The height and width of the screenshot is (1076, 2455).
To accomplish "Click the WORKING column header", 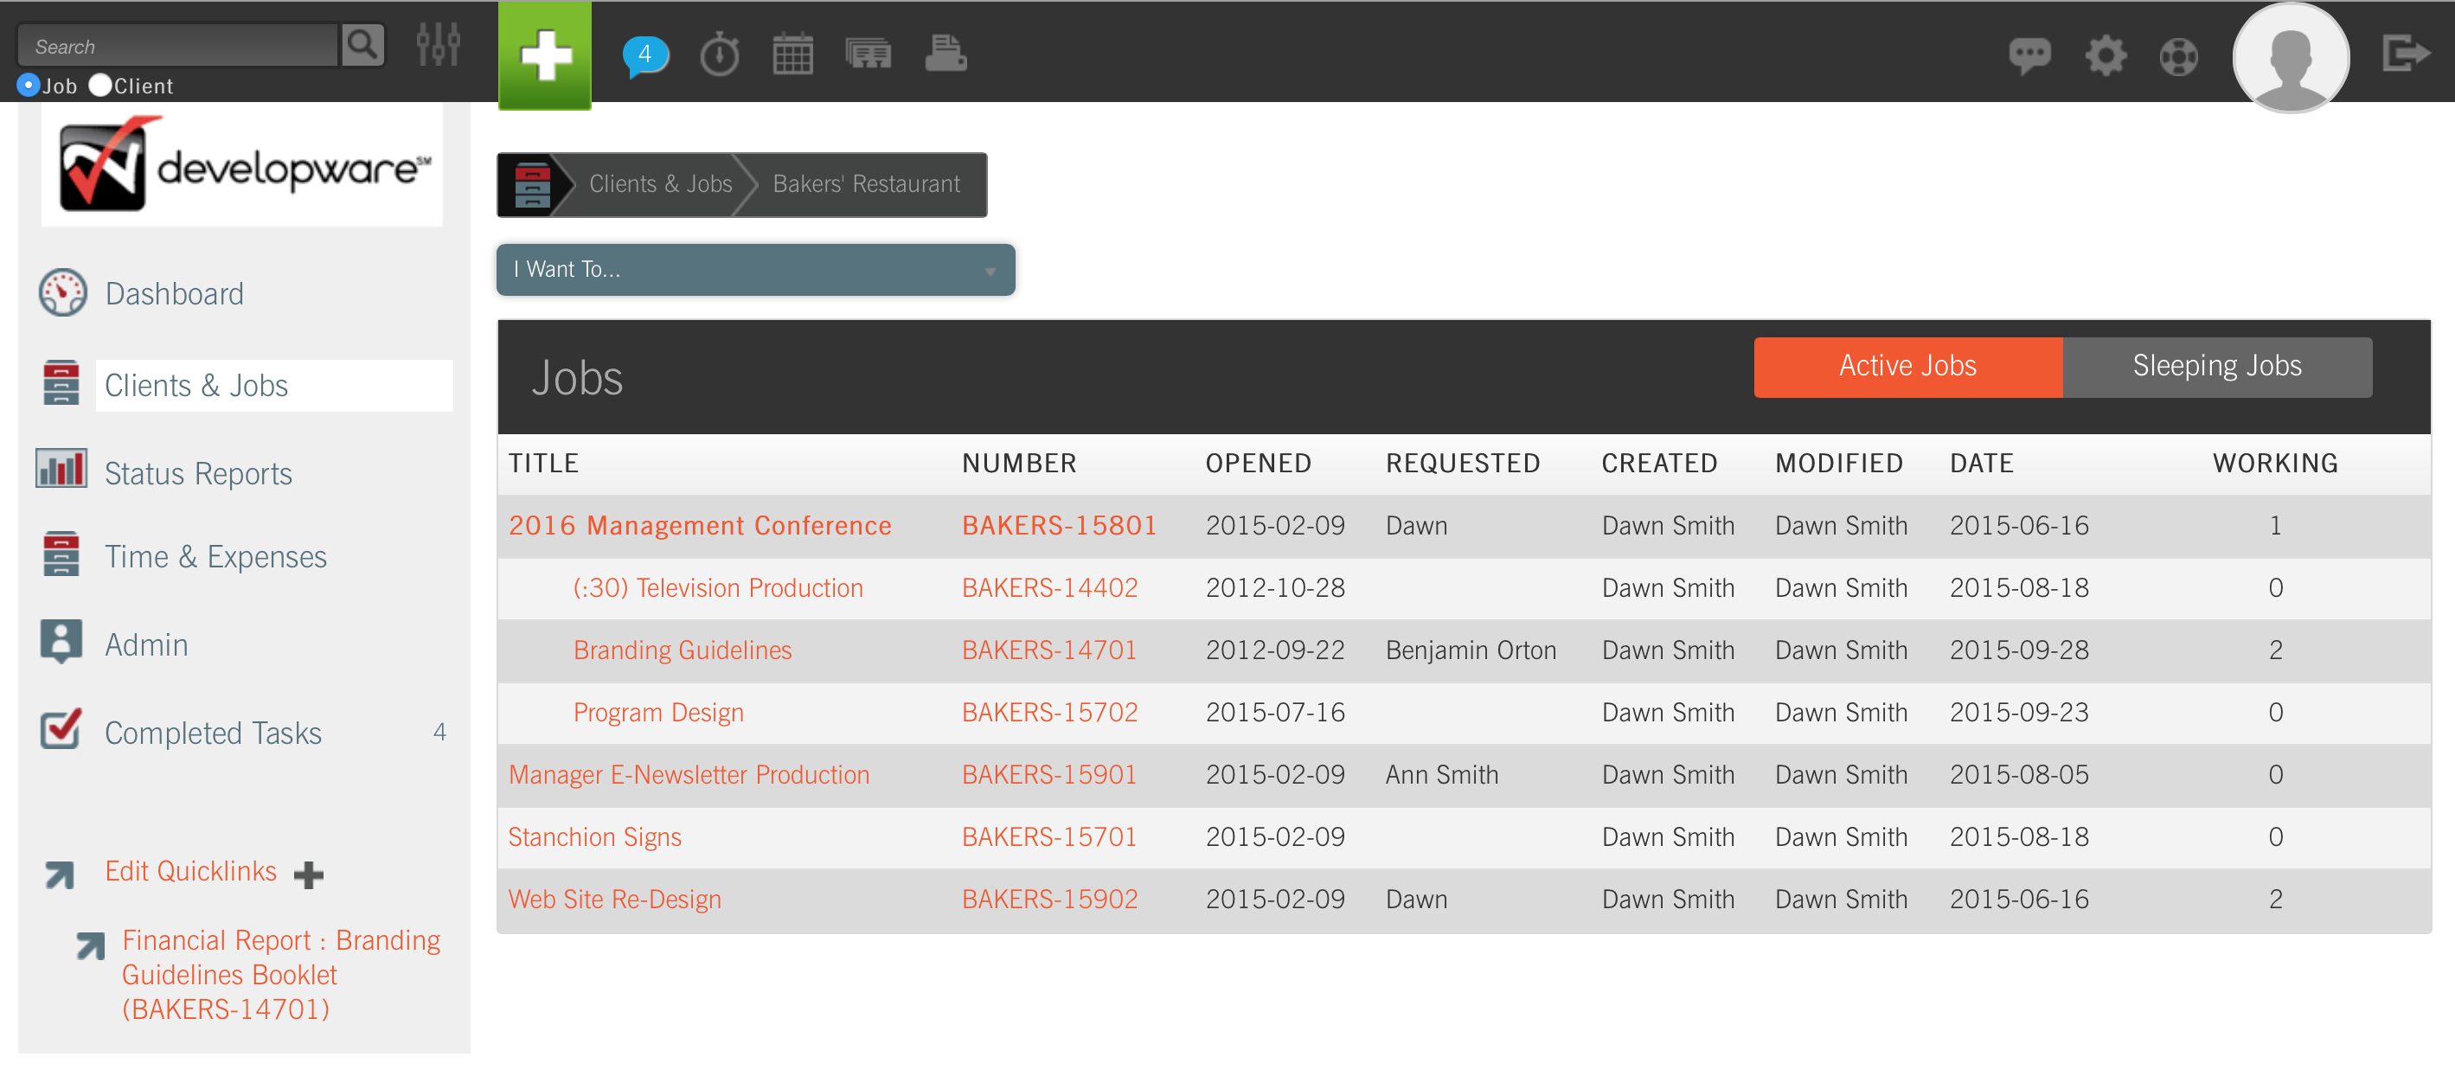I will [2275, 464].
